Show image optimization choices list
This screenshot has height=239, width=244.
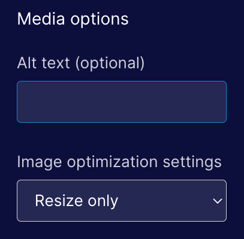click(x=122, y=201)
